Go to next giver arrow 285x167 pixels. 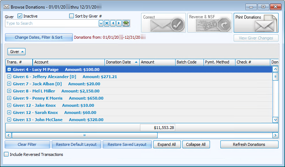119,24
